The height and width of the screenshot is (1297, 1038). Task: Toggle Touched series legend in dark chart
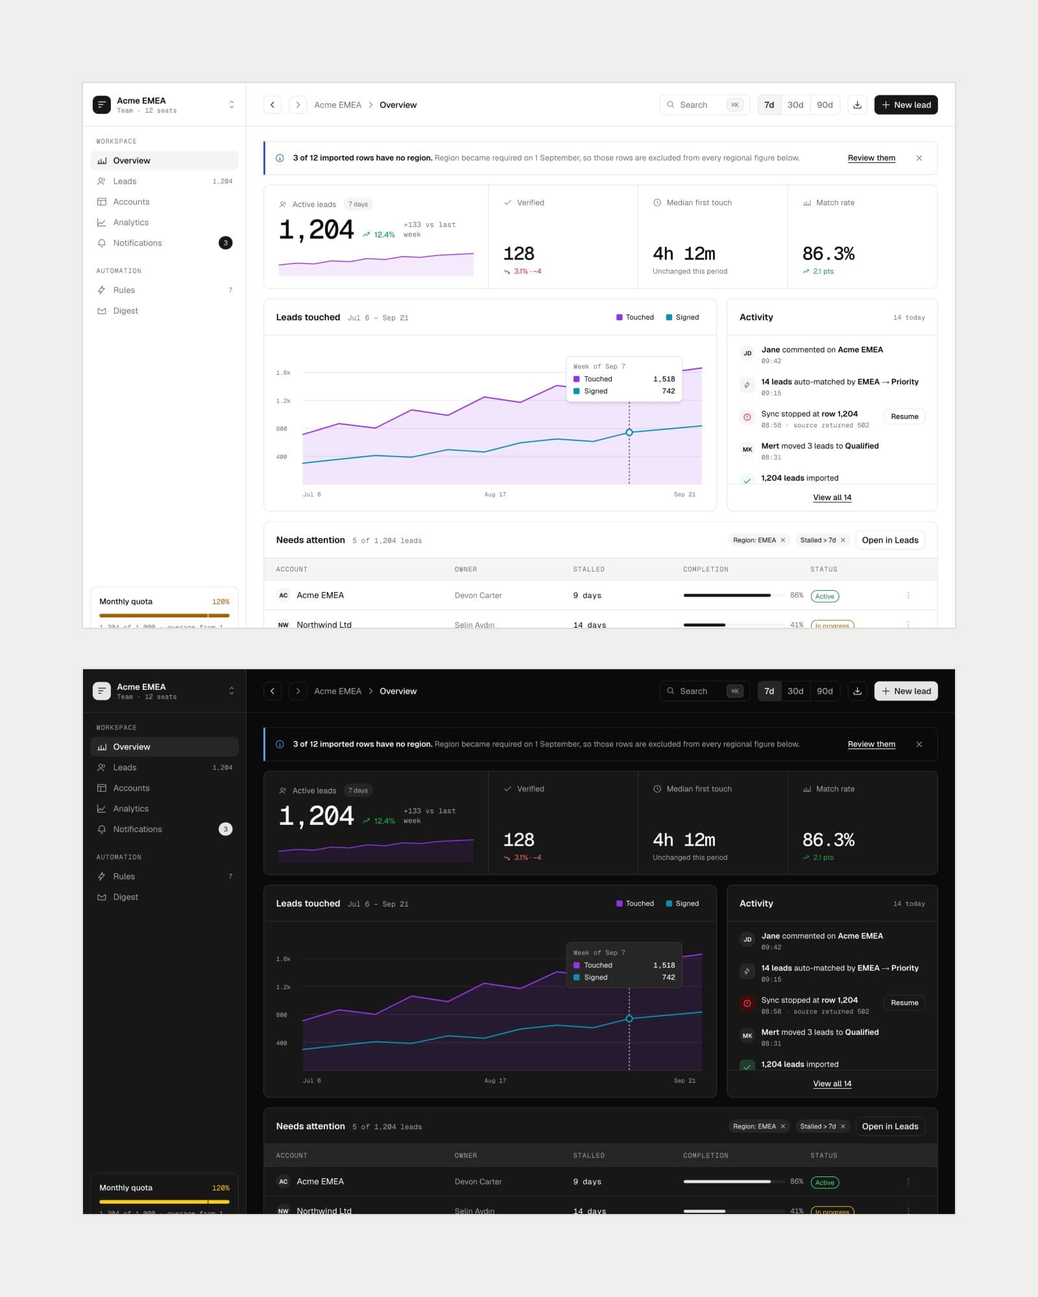pyautogui.click(x=634, y=904)
